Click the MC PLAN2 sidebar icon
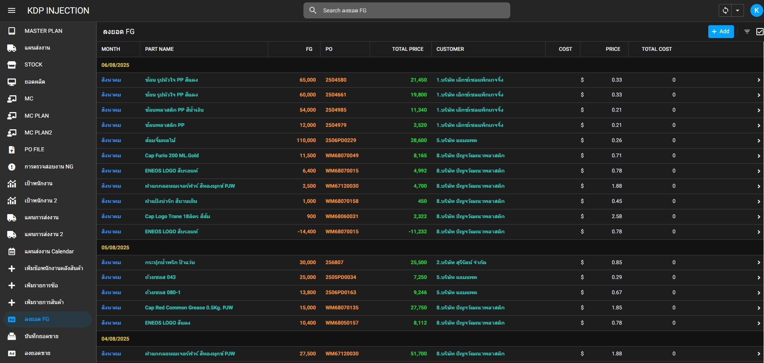The width and height of the screenshot is (764, 363). coord(12,133)
